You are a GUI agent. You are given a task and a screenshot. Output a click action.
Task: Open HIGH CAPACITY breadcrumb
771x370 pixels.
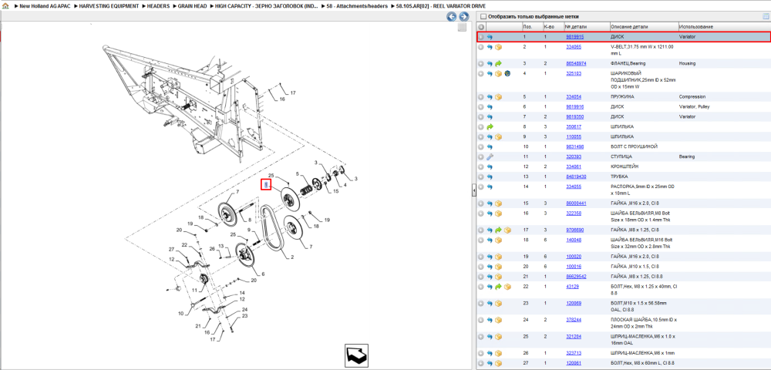[267, 6]
